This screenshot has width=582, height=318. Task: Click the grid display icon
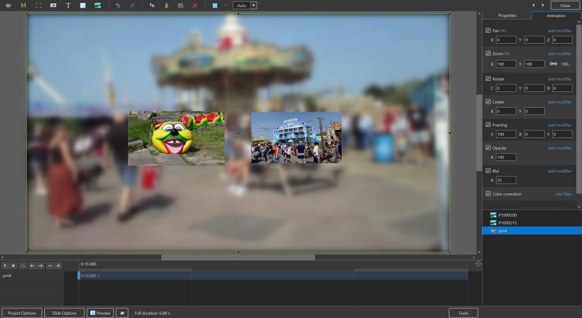(x=215, y=5)
